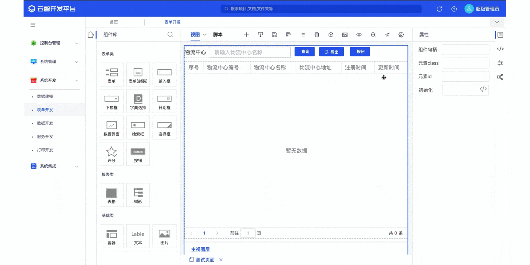Screen dimensions: 530x265
Task: Click code icon in 初始化 field
Action: (483, 89)
